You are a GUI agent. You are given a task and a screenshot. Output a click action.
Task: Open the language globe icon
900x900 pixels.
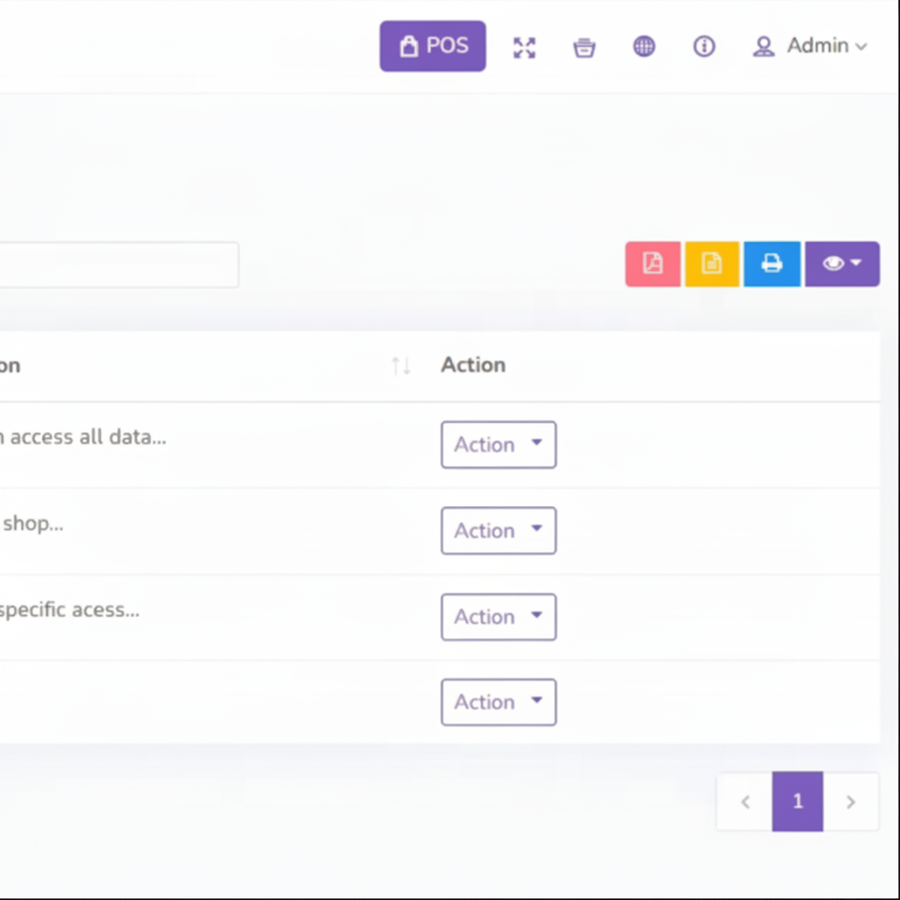point(644,46)
